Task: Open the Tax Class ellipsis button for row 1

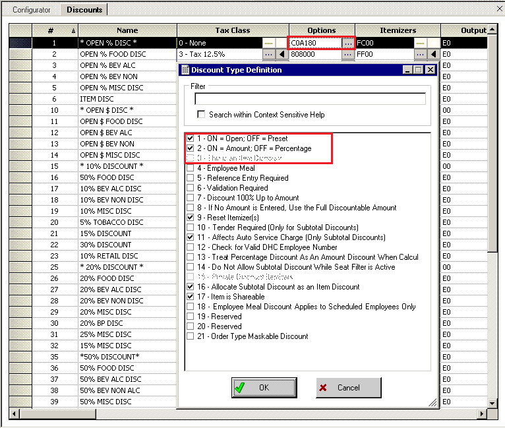Action: click(268, 43)
